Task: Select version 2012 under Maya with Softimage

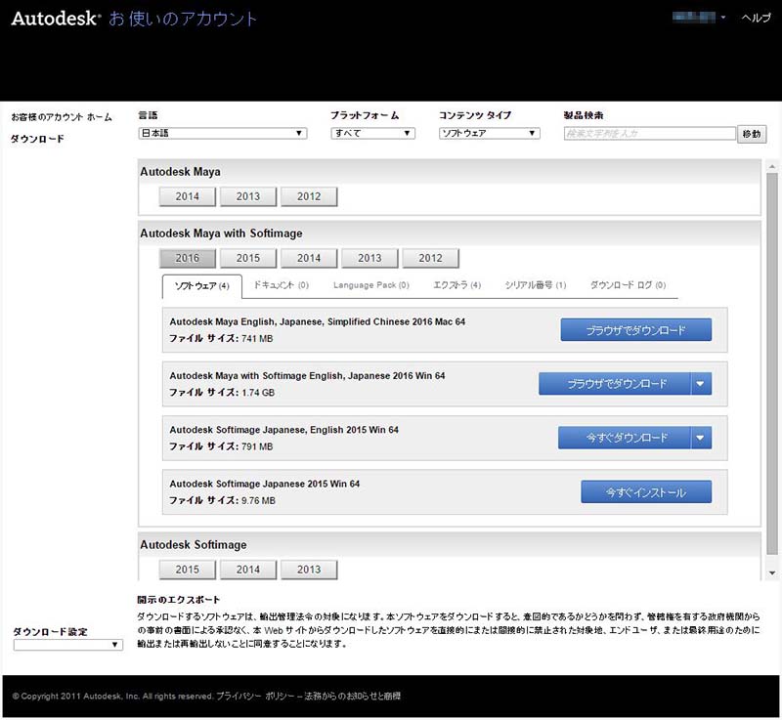Action: click(430, 258)
